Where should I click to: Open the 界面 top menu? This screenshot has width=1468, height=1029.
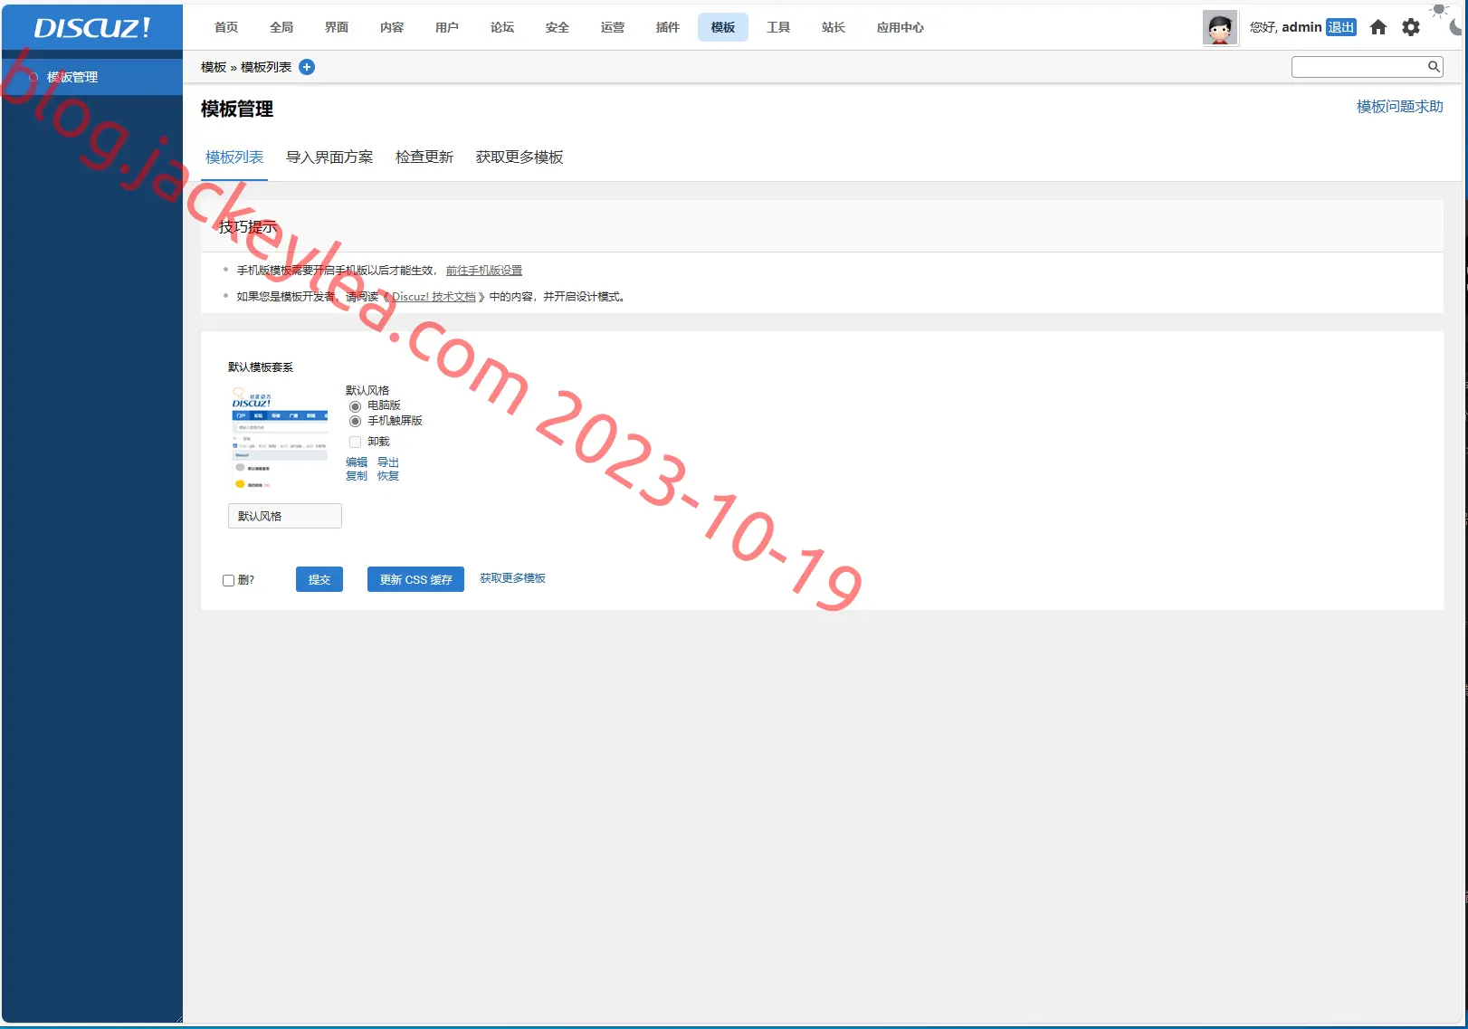(337, 27)
